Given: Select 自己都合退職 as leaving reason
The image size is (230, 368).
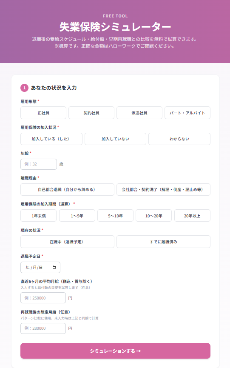Looking at the screenshot, I should coord(67,189).
